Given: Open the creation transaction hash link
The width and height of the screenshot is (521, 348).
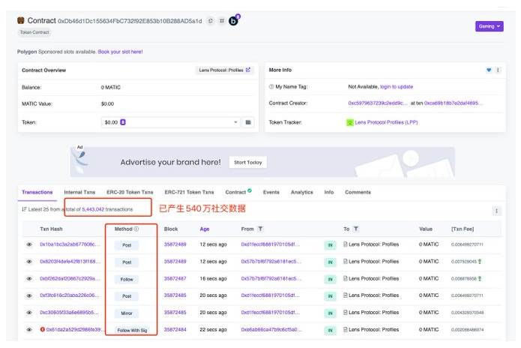Looking at the screenshot, I should (454, 103).
